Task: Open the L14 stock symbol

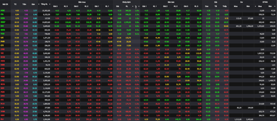Action: click(2, 108)
